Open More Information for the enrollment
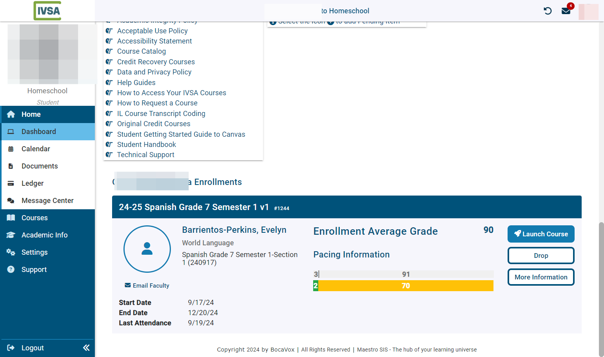The height and width of the screenshot is (357, 604). 541,277
